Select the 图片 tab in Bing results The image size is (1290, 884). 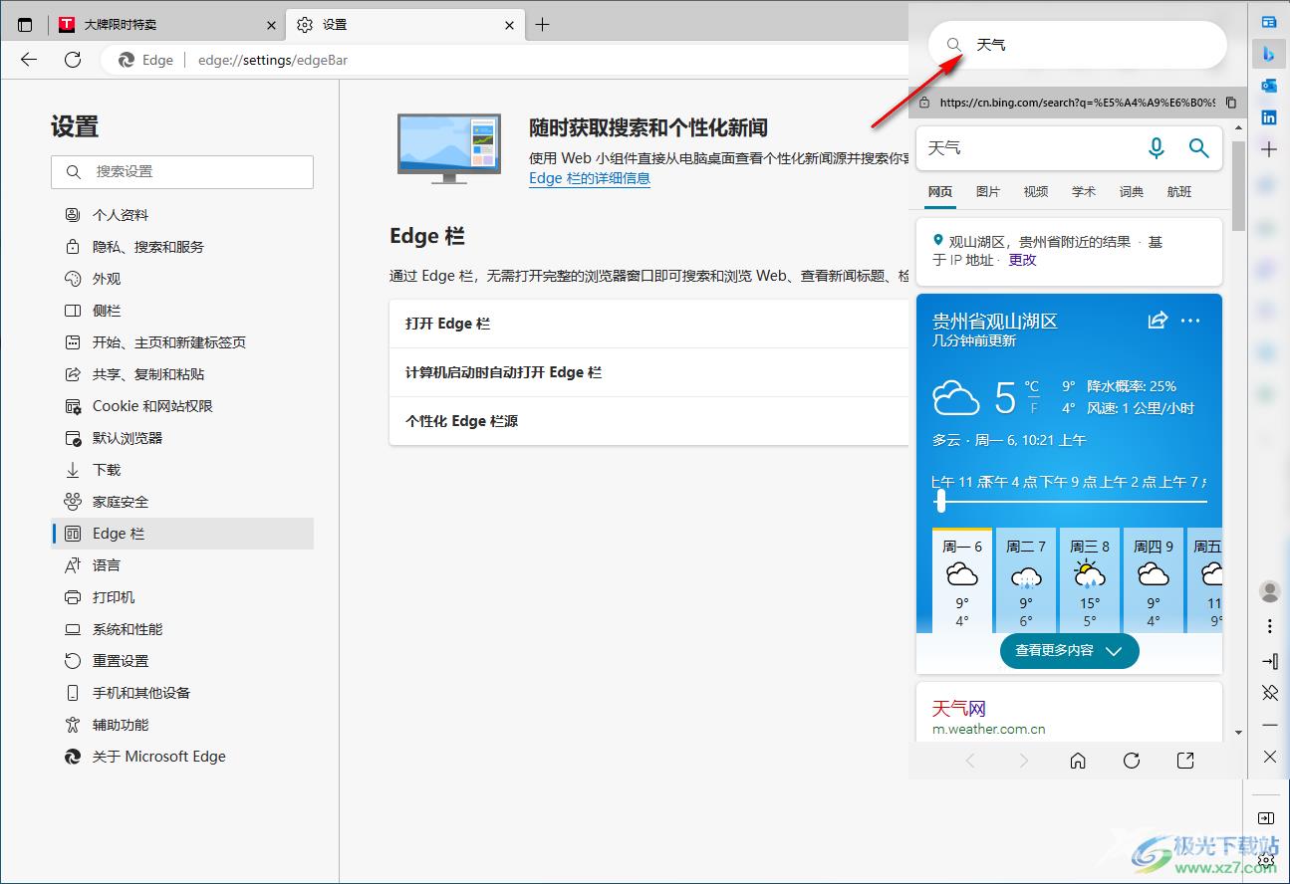[x=988, y=192]
